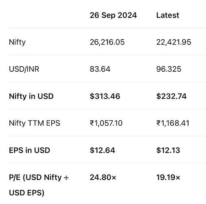The width and height of the screenshot is (206, 204).
Task: Select the 'Nifty in USD' row label
Action: tap(31, 96)
